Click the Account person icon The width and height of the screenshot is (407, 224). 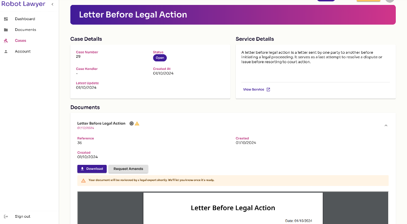[x=6, y=52]
